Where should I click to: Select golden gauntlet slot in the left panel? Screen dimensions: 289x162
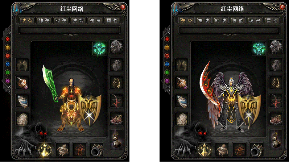[116, 83]
